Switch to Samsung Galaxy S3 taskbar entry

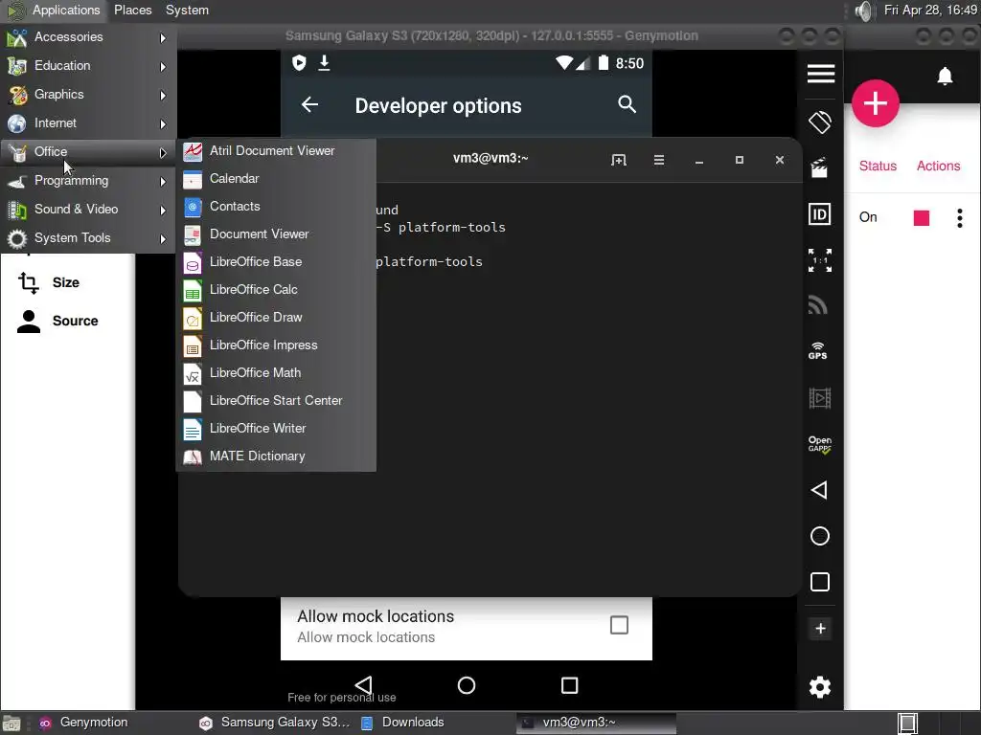point(275,723)
